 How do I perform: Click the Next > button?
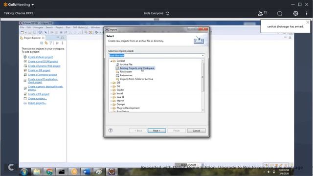[x=156, y=131]
